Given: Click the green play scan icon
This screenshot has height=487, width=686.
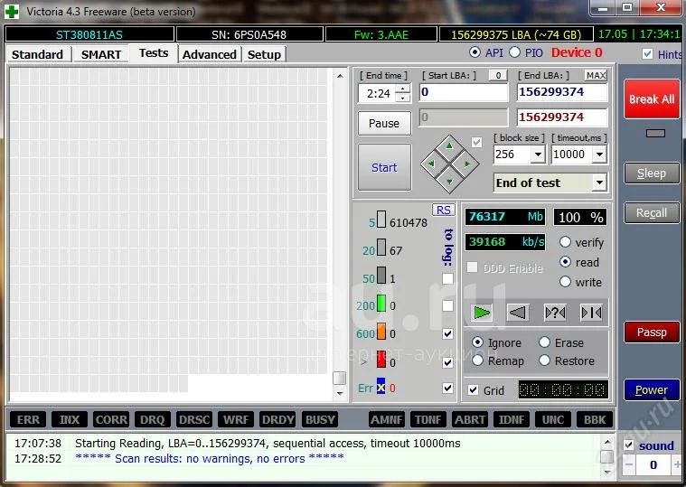Looking at the screenshot, I should (482, 313).
